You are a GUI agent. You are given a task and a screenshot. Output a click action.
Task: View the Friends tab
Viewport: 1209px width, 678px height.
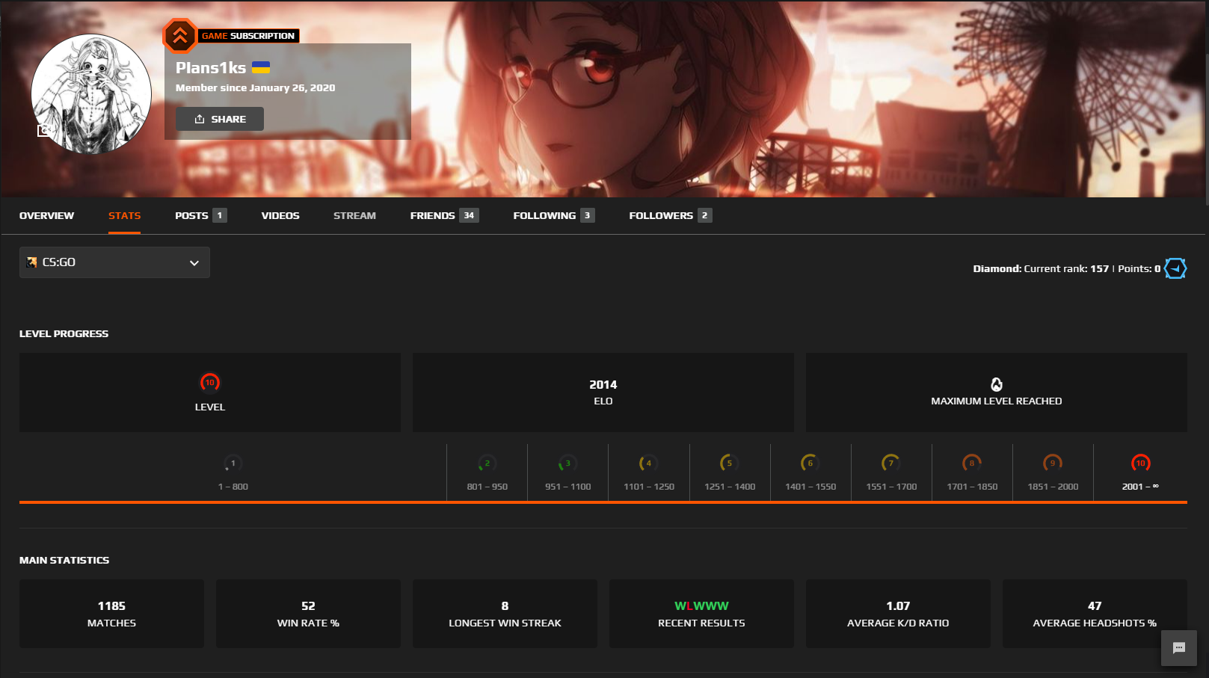pos(444,215)
